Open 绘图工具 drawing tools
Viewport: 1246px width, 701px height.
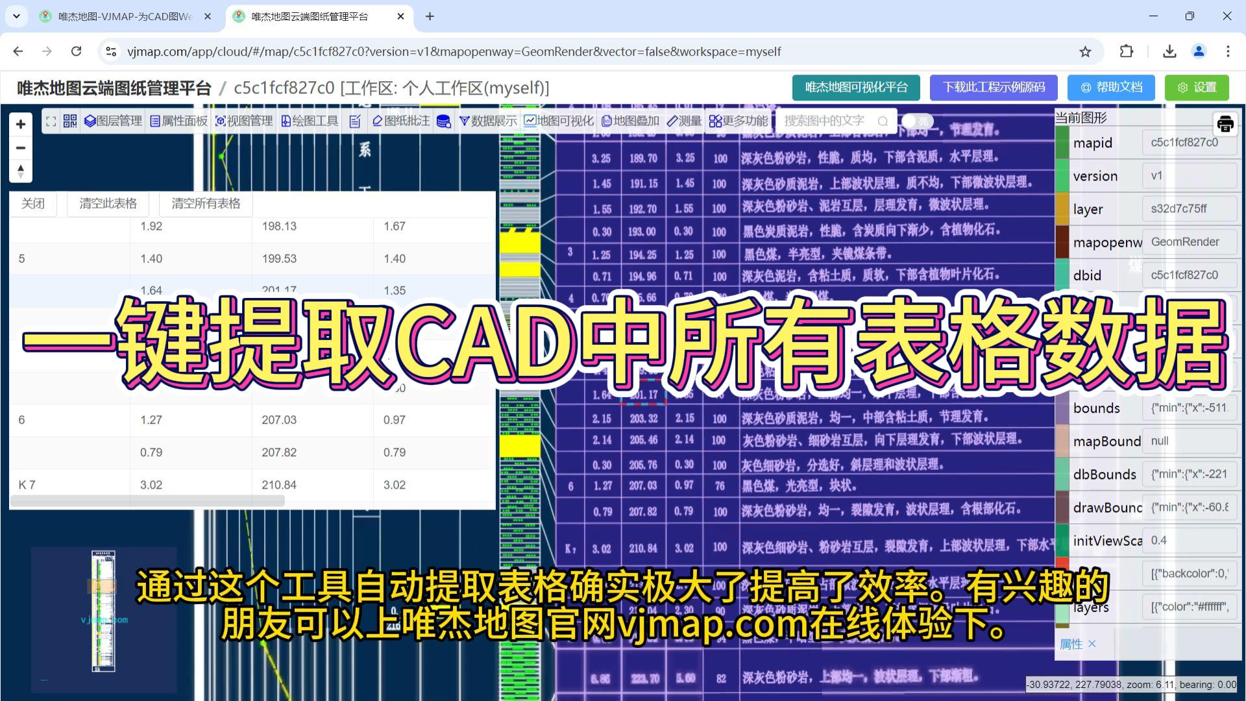click(310, 121)
